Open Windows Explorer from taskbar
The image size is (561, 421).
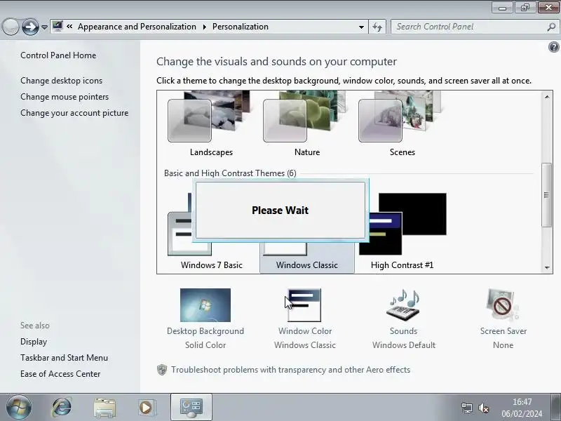coord(104,408)
